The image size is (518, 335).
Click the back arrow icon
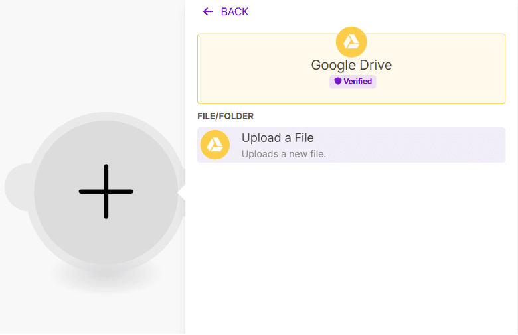(208, 11)
